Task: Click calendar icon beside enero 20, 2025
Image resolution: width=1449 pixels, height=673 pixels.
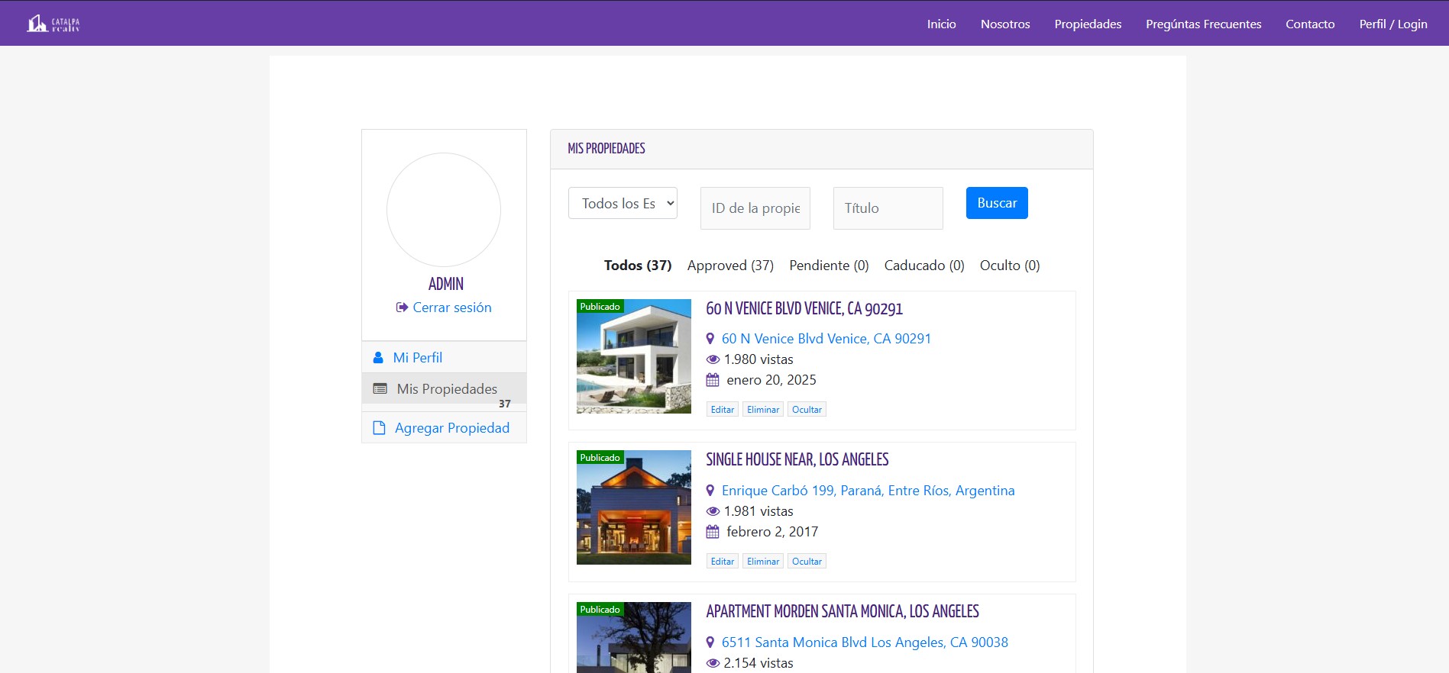Action: point(713,380)
